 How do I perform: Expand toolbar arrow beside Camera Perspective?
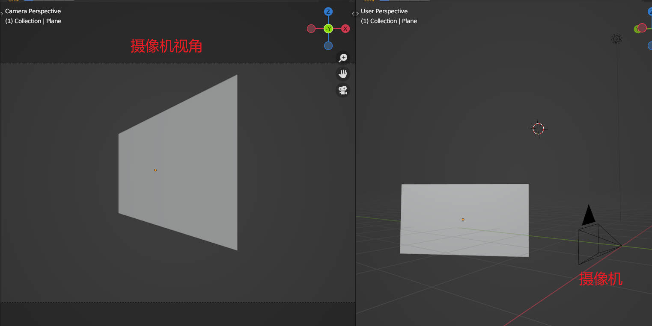point(2,14)
